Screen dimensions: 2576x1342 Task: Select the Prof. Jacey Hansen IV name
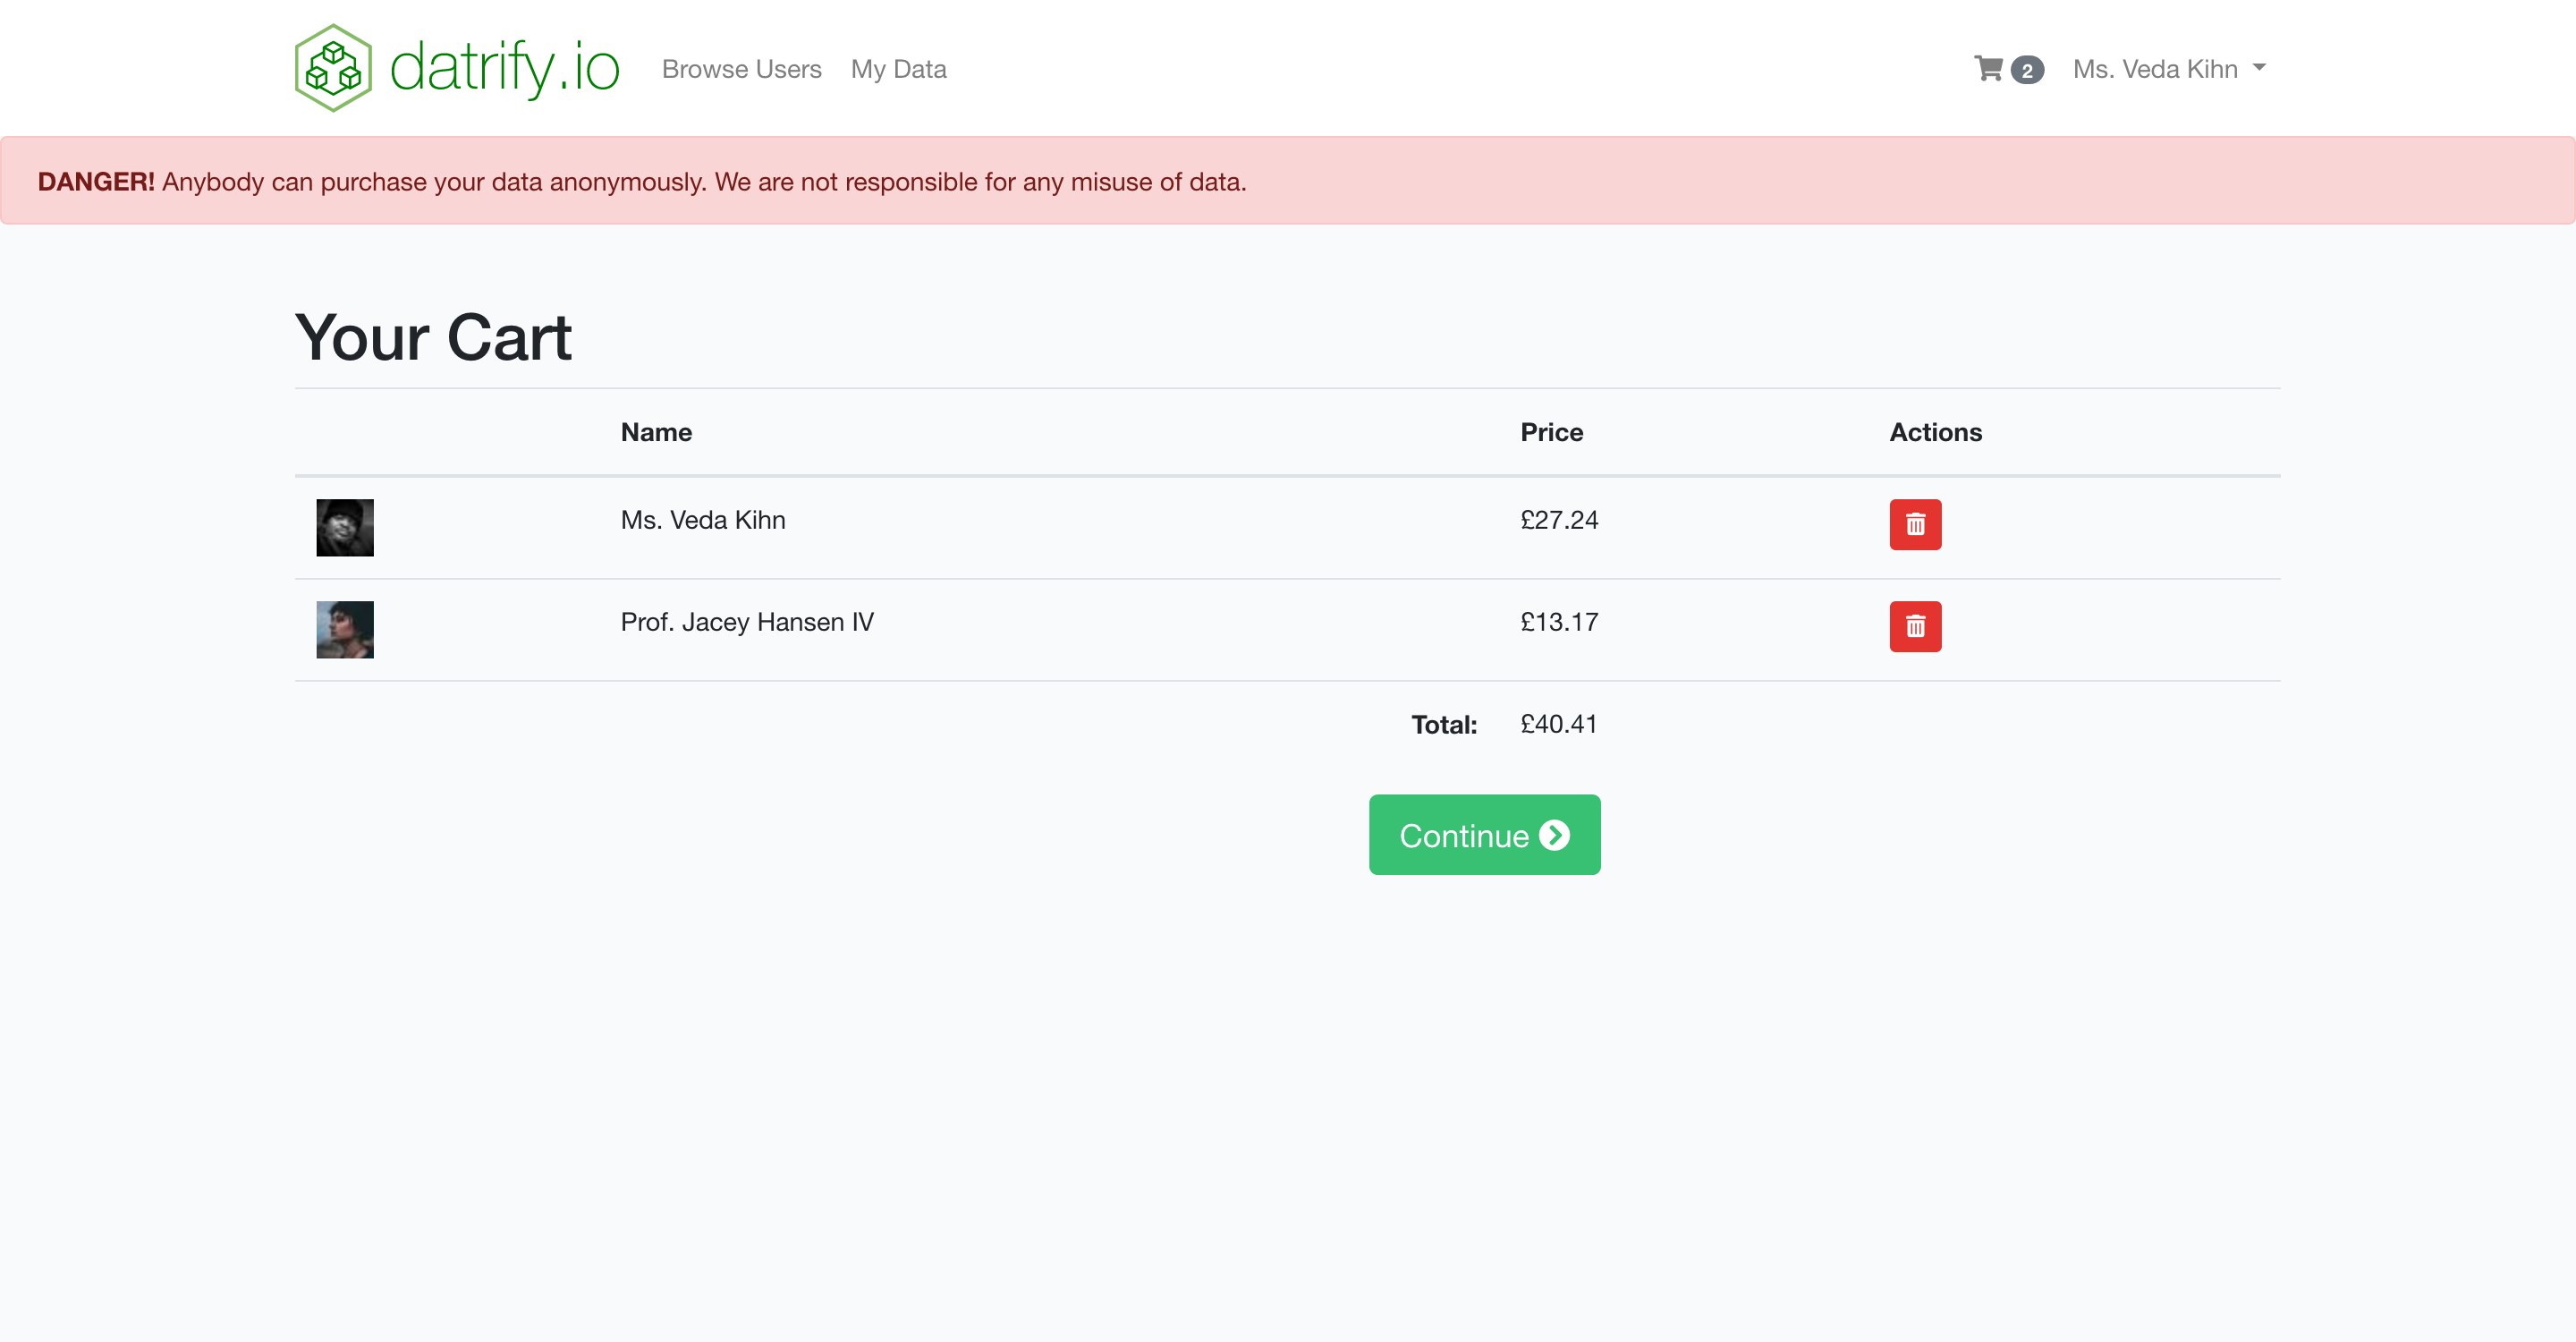(x=746, y=622)
